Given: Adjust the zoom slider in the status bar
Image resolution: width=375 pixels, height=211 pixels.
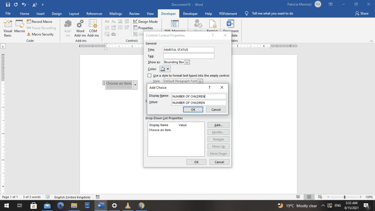Looking at the screenshot, I should (344, 197).
